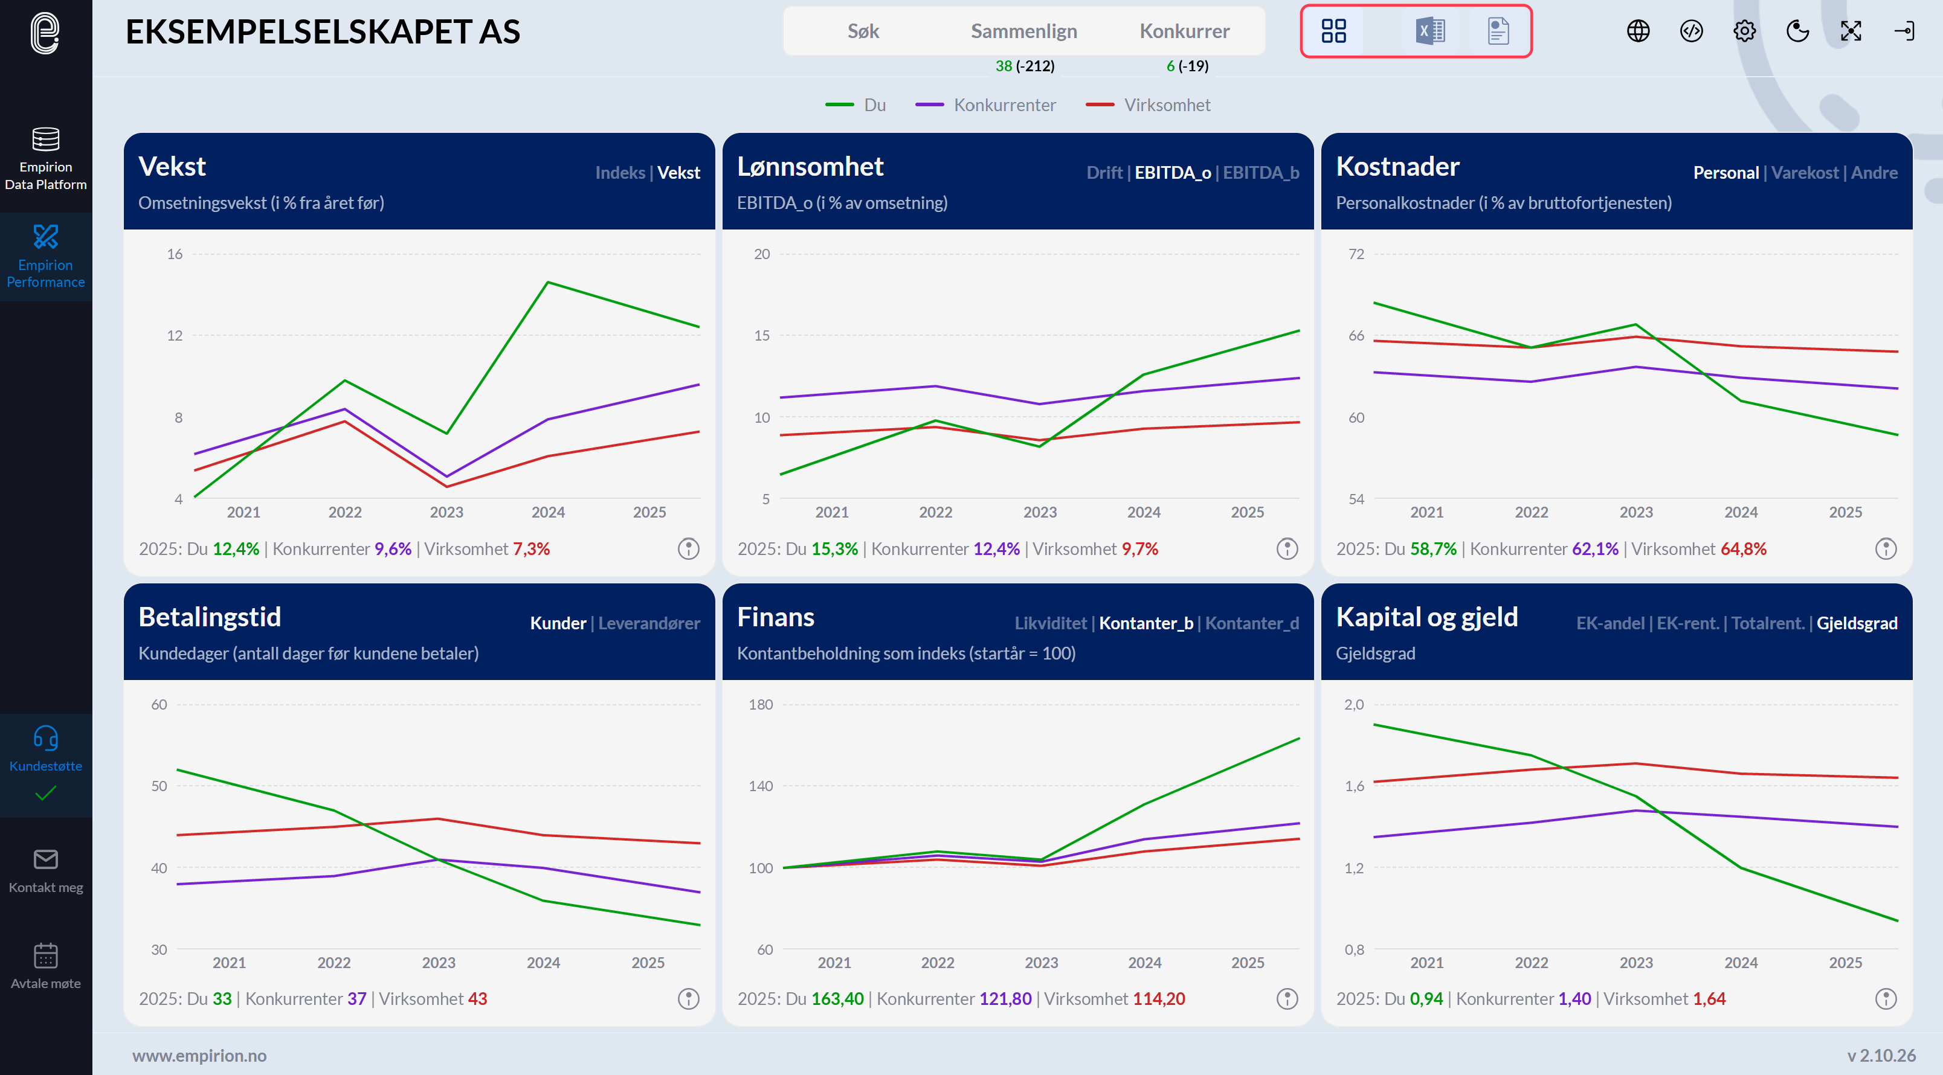Click the v 2.10.26 version text
The height and width of the screenshot is (1075, 1943).
pos(1881,1056)
